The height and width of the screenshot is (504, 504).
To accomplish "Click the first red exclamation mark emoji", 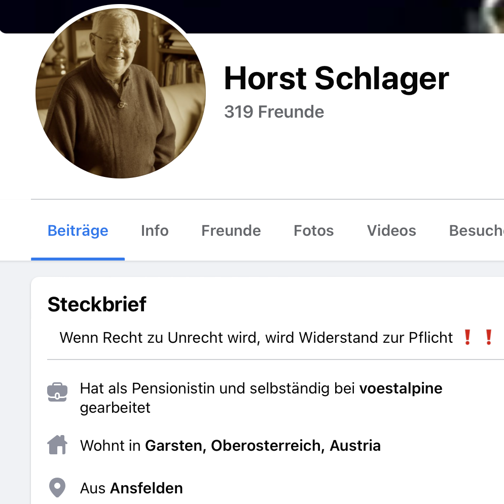I will point(467,338).
